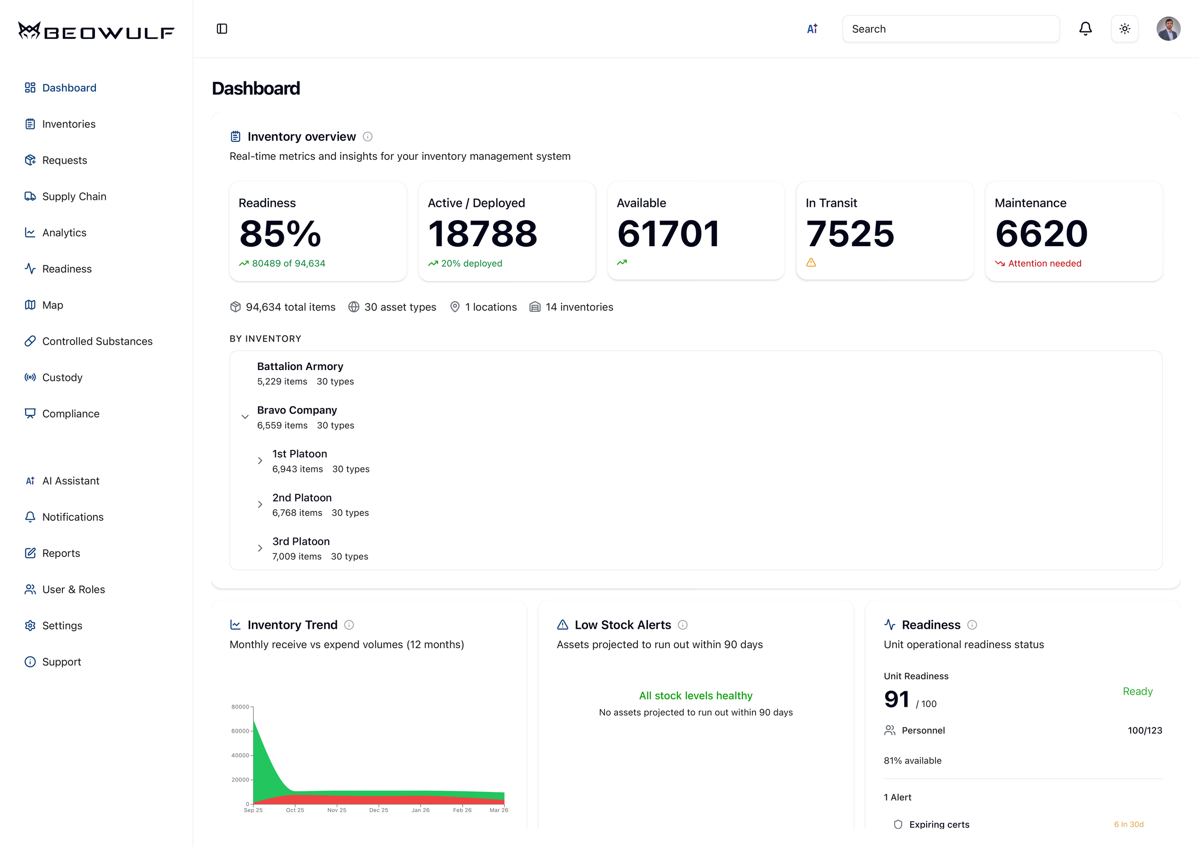Open the user profile avatar
The width and height of the screenshot is (1199, 847).
tap(1168, 28)
